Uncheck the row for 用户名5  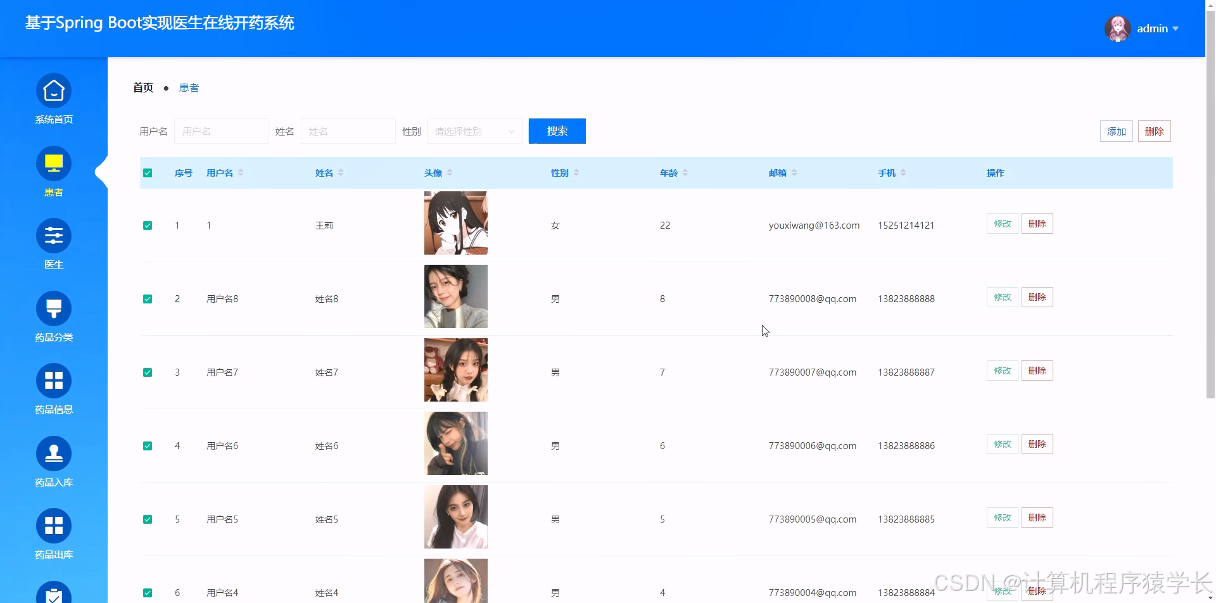pos(148,519)
